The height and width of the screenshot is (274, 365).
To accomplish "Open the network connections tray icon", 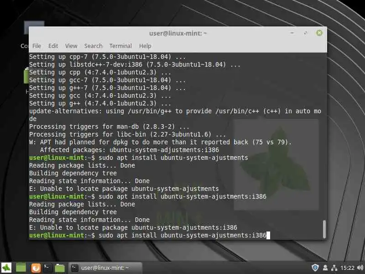I will click(334, 268).
